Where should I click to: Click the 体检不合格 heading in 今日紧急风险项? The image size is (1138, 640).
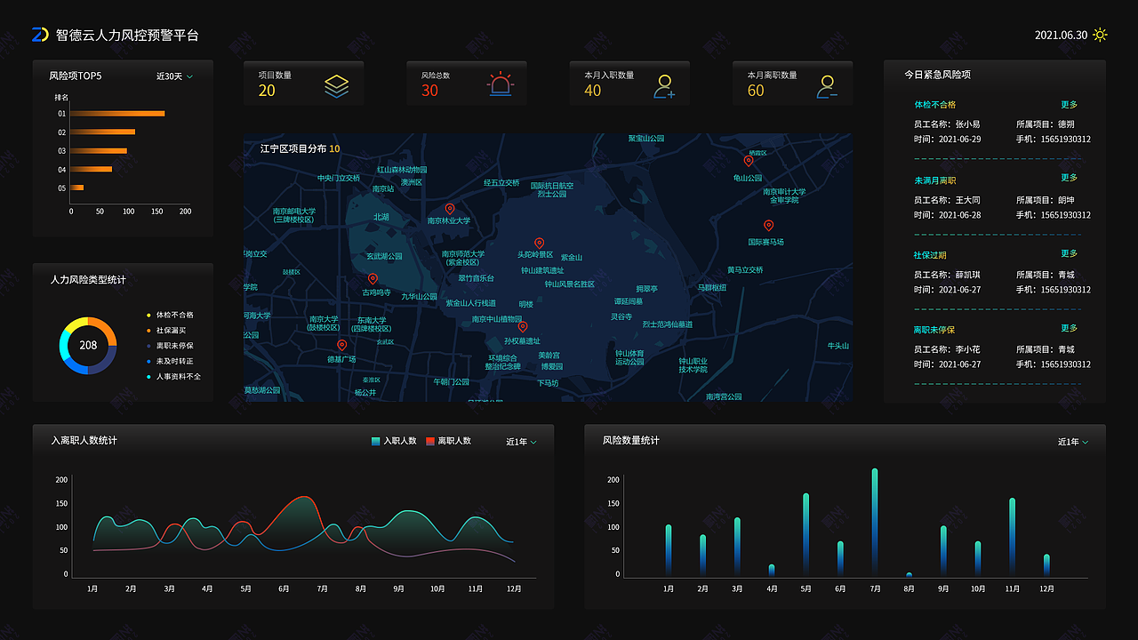[x=935, y=105]
